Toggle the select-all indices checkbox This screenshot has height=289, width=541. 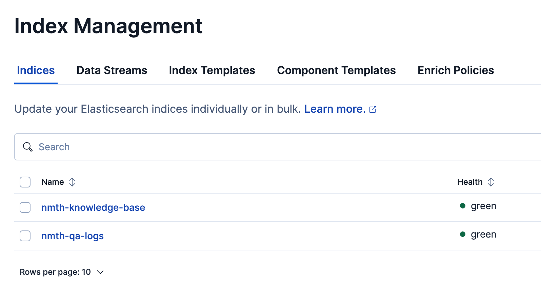(25, 182)
